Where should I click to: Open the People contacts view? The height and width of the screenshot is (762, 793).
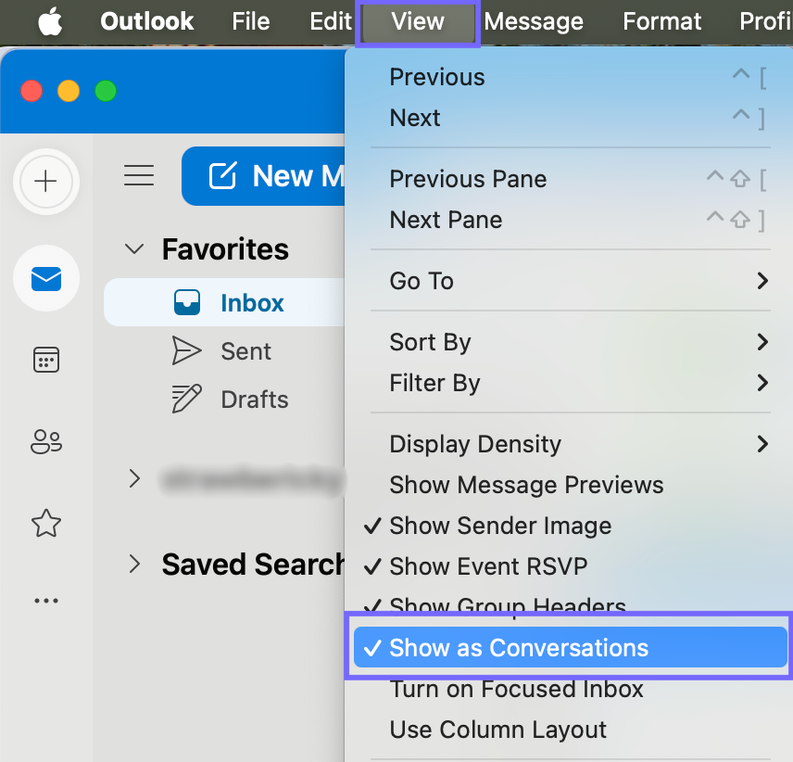(x=46, y=441)
